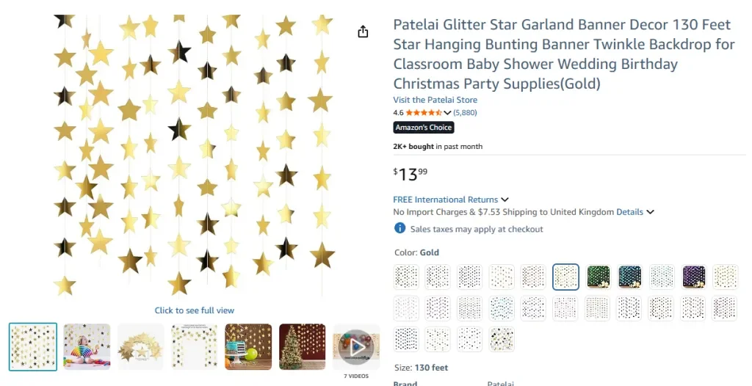Select the green background color swatch
752x386 pixels.
tap(598, 277)
